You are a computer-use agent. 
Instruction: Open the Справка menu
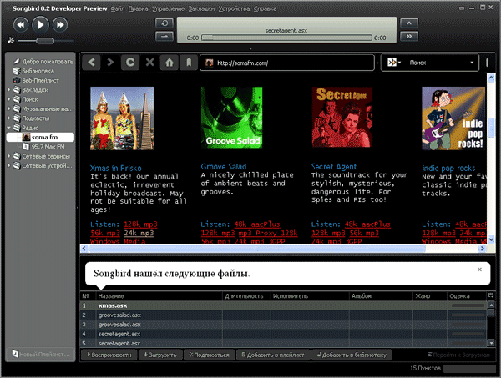265,8
